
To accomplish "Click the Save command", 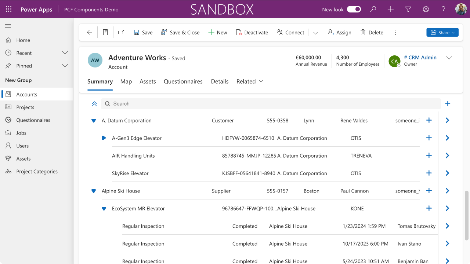I will pos(143,32).
